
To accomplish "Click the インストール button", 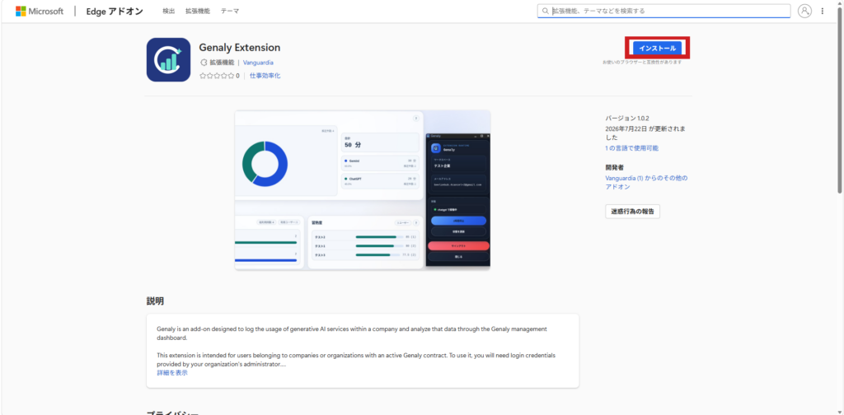I will tap(657, 48).
